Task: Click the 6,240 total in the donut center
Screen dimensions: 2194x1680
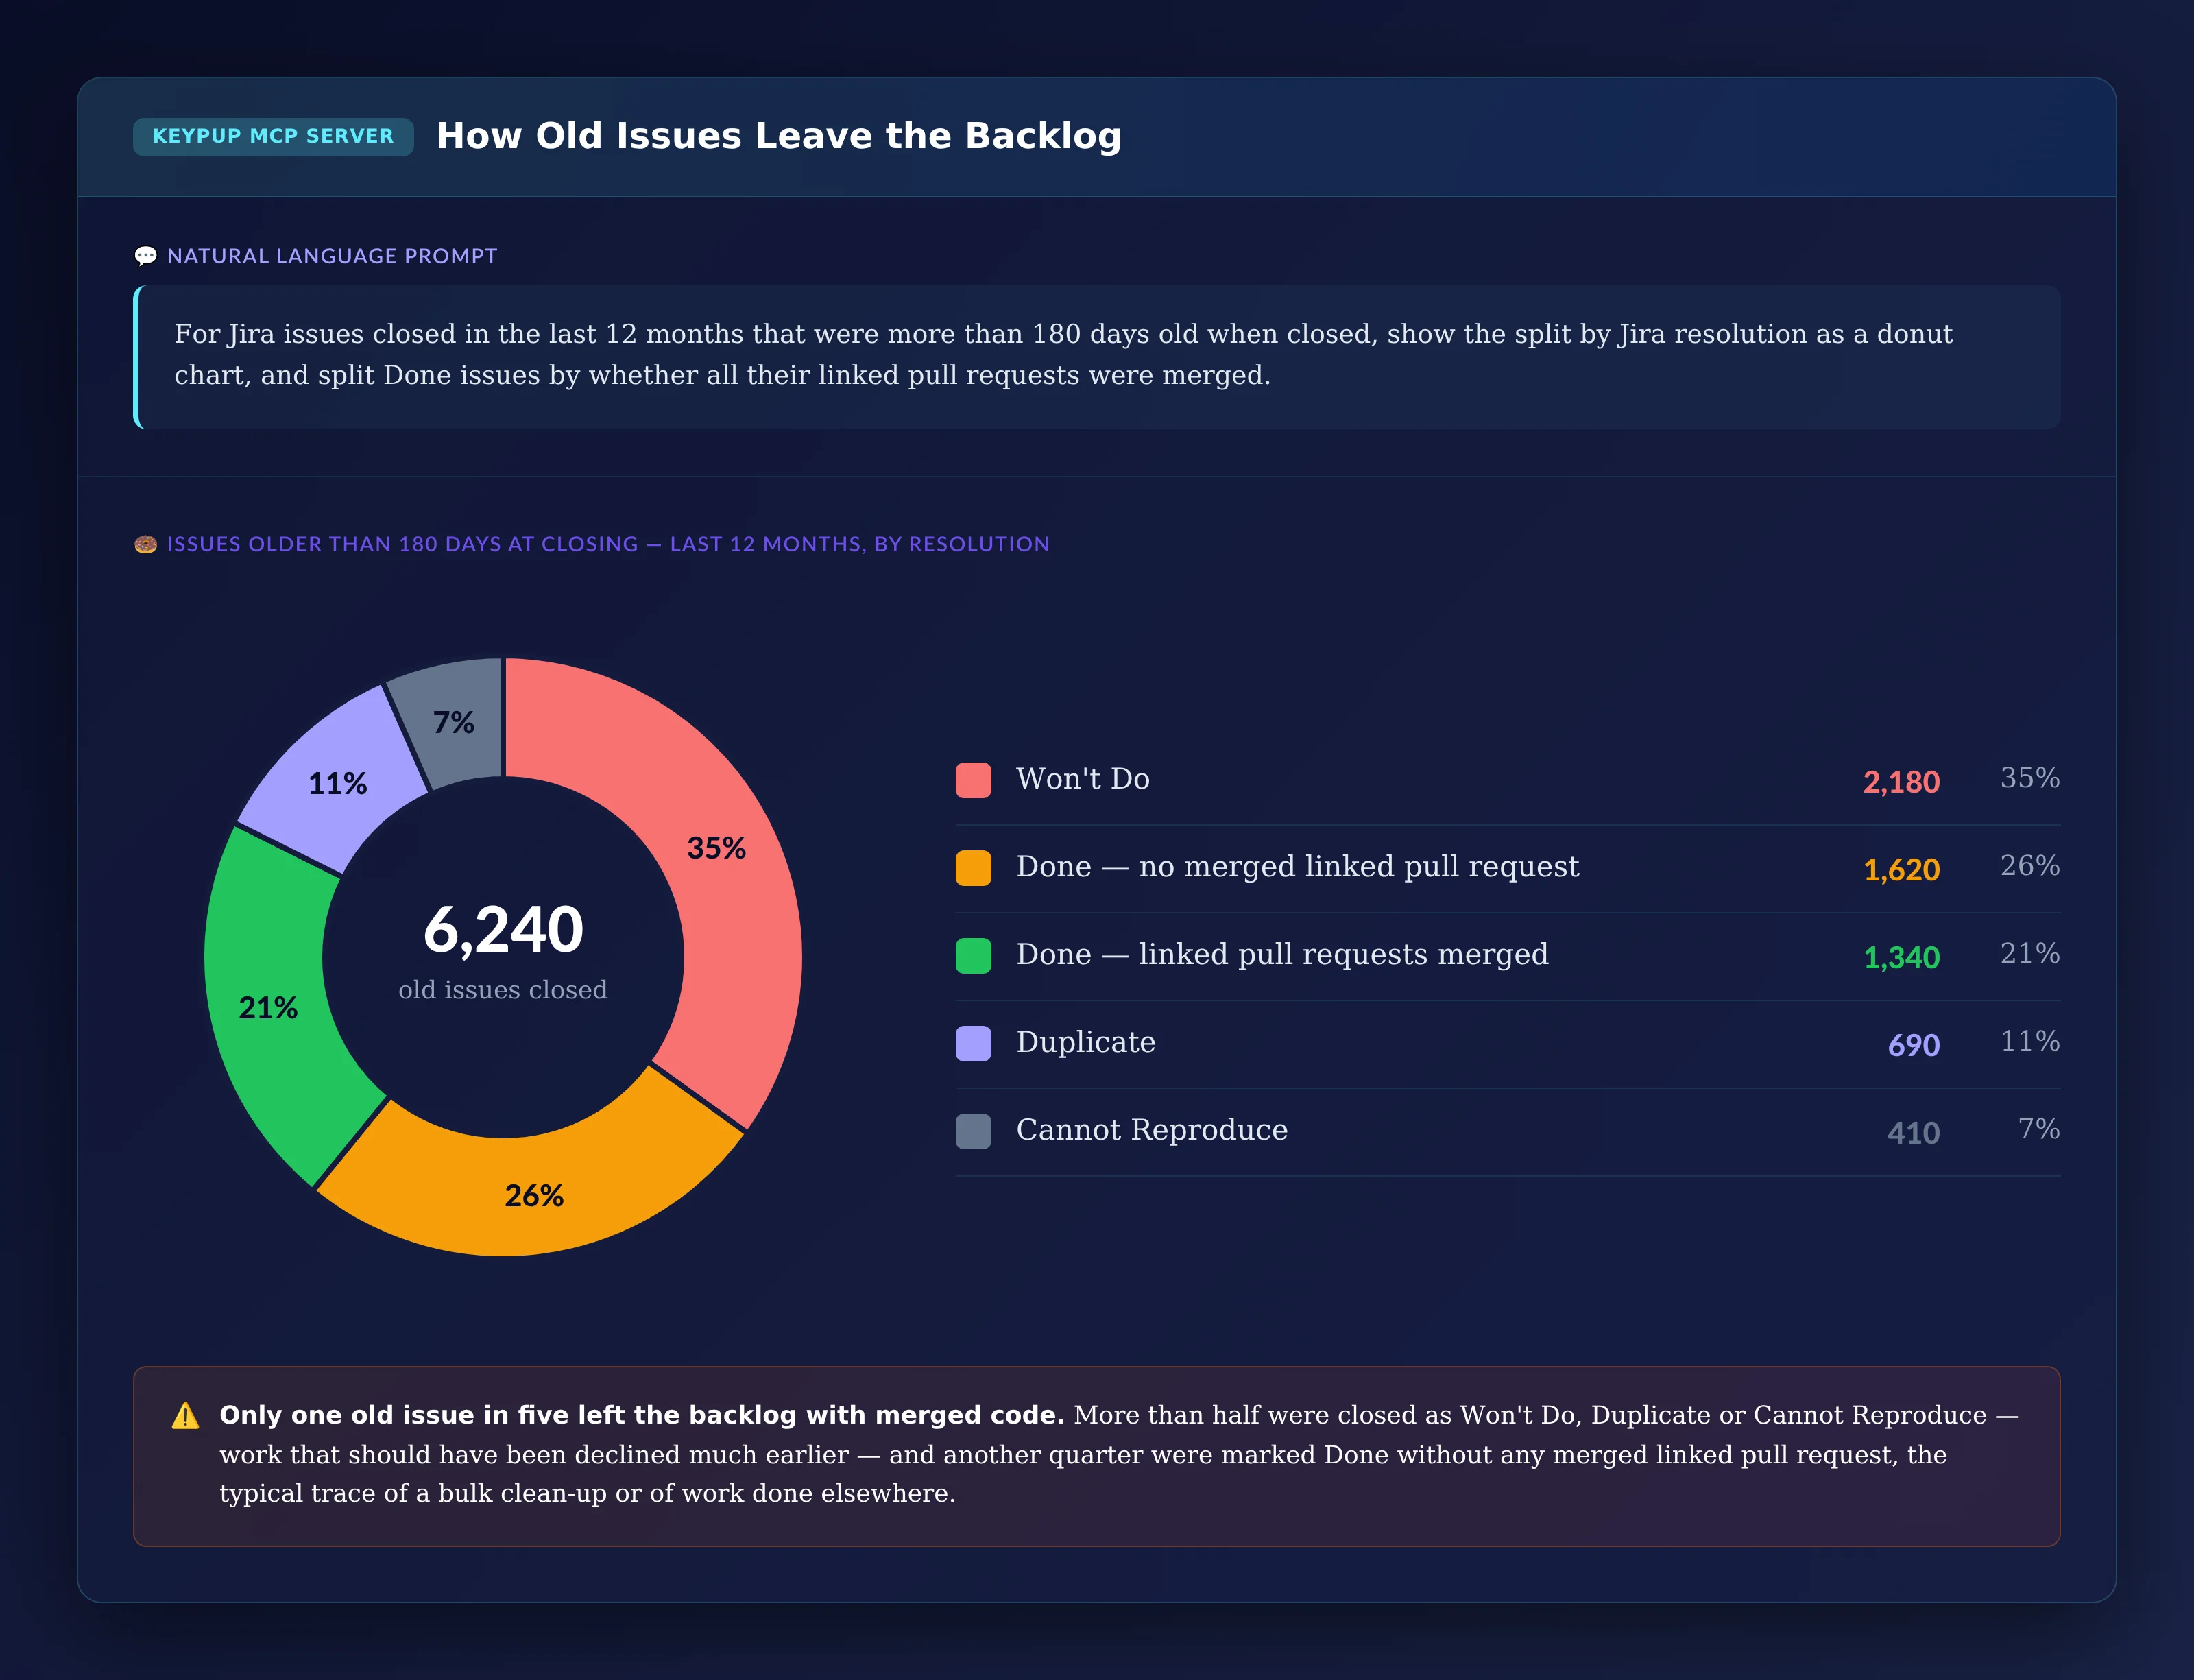Action: click(x=503, y=930)
